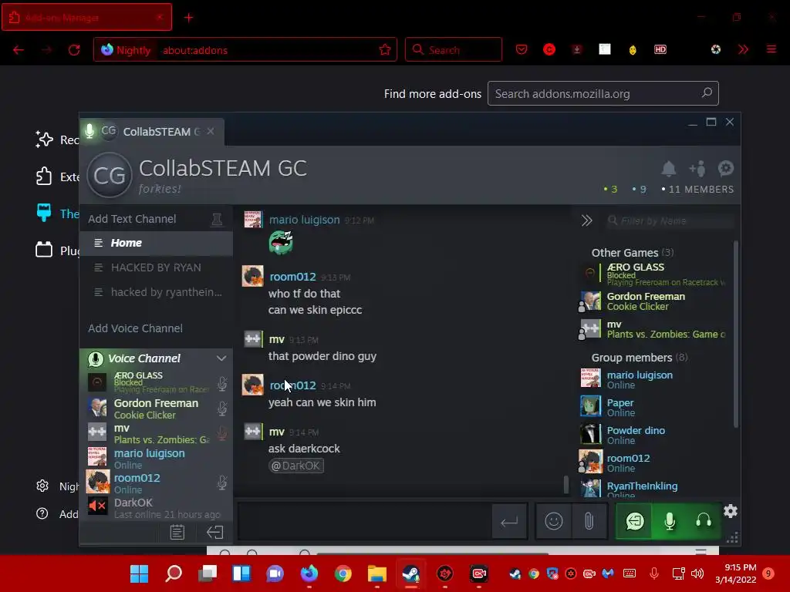Click mario luigison name in chat

click(x=304, y=220)
